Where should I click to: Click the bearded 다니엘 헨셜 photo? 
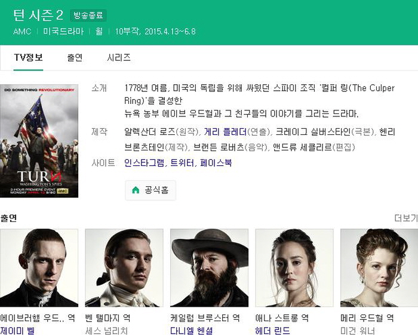pyautogui.click(x=209, y=268)
